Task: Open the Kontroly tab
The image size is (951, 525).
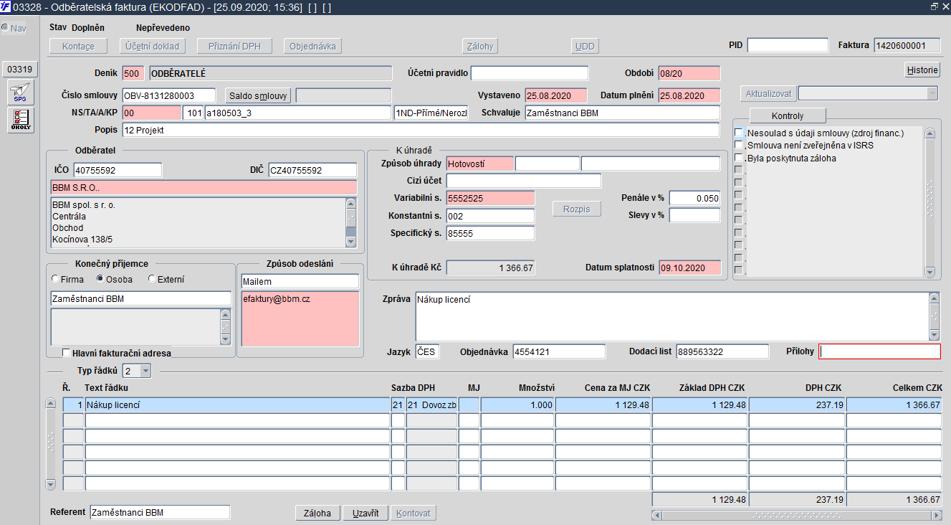Action: point(788,115)
